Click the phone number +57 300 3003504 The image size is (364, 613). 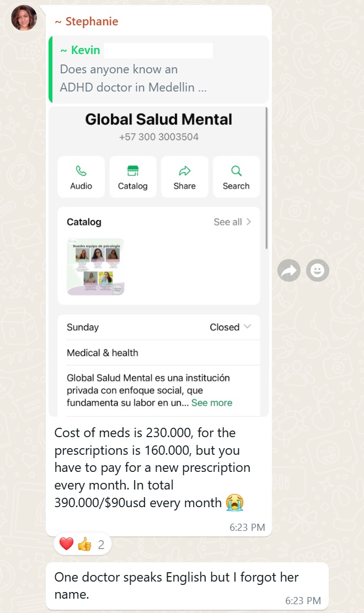[159, 137]
